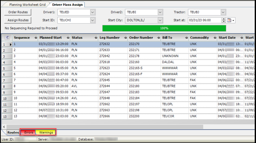Sort by the Planned Start header
The height and width of the screenshot is (143, 256).
[51, 38]
